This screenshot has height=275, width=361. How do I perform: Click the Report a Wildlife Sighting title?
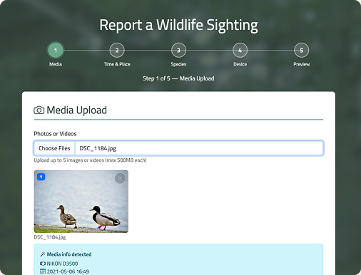[178, 25]
